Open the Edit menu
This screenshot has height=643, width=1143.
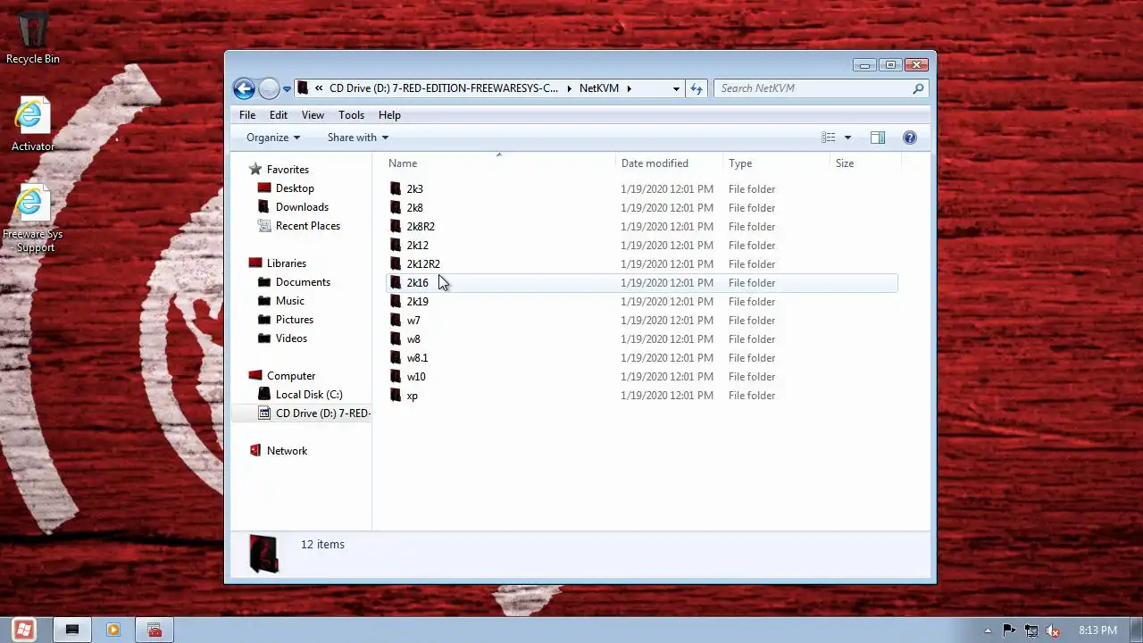point(279,115)
